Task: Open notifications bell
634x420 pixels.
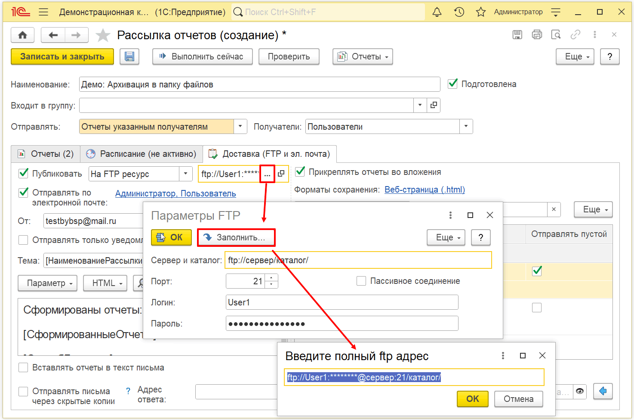Action: tap(437, 12)
